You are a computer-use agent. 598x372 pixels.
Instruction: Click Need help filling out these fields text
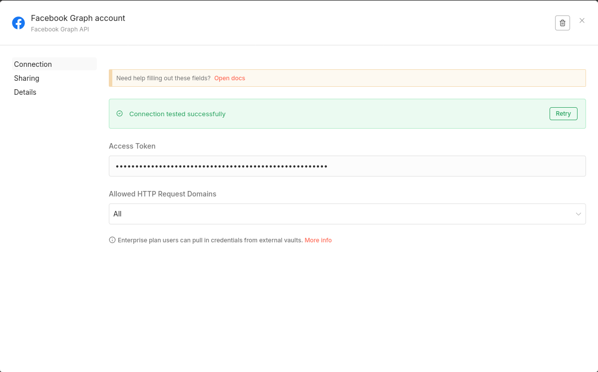[x=163, y=78]
